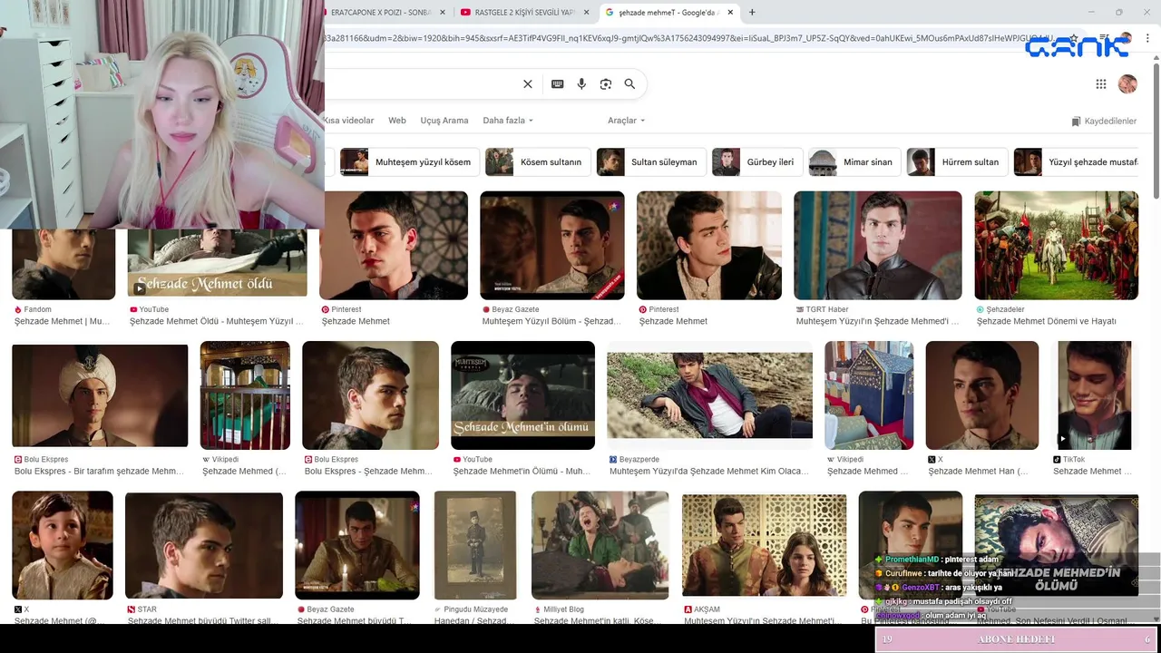Open the Google account profile picture
The height and width of the screenshot is (653, 1161).
(x=1127, y=83)
